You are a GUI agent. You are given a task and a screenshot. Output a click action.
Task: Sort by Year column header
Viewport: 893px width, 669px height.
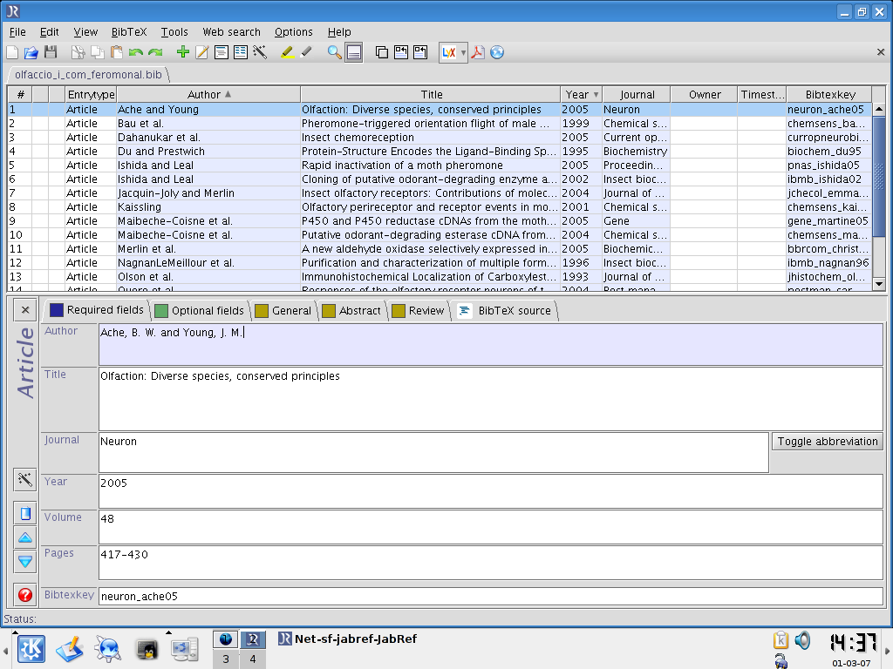point(581,94)
